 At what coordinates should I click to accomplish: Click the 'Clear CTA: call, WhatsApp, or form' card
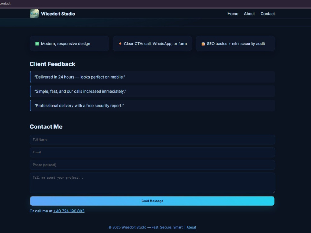click(x=152, y=43)
